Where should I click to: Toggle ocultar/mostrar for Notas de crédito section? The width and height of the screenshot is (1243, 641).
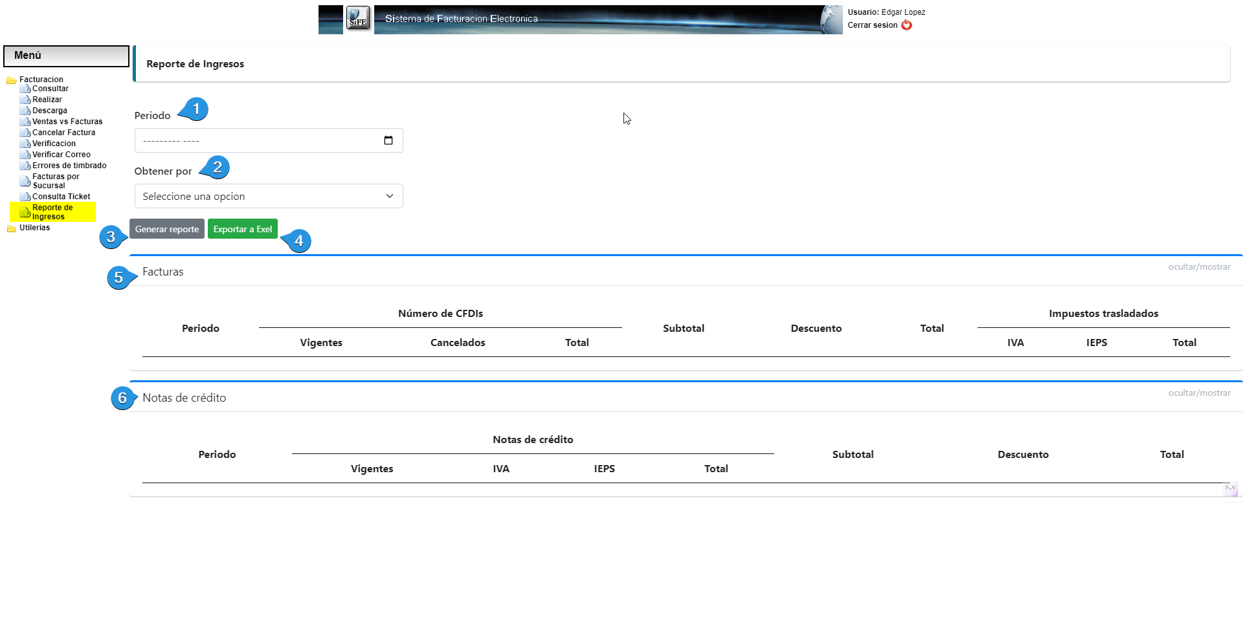pos(1199,393)
